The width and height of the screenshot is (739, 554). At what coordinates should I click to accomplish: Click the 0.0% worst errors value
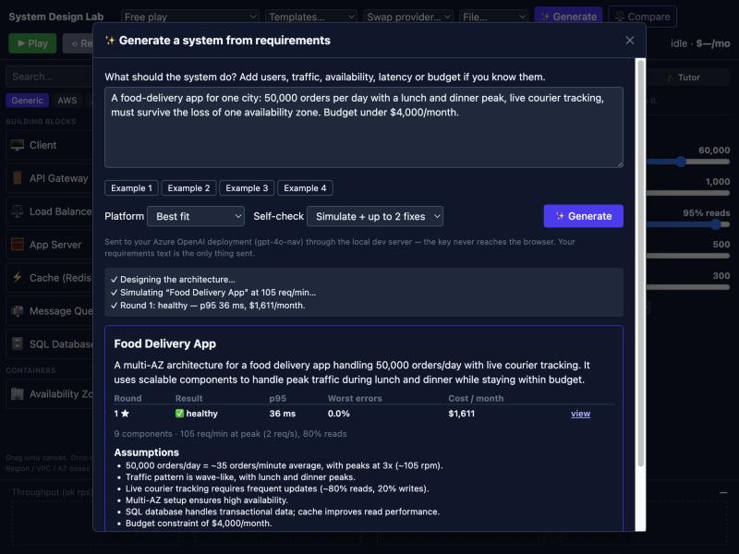click(339, 414)
